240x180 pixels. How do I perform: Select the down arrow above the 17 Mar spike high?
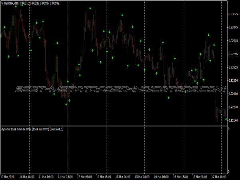click(x=208, y=35)
